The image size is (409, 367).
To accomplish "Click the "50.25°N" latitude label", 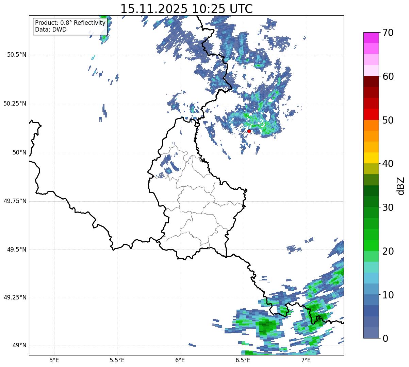I will coord(15,104).
